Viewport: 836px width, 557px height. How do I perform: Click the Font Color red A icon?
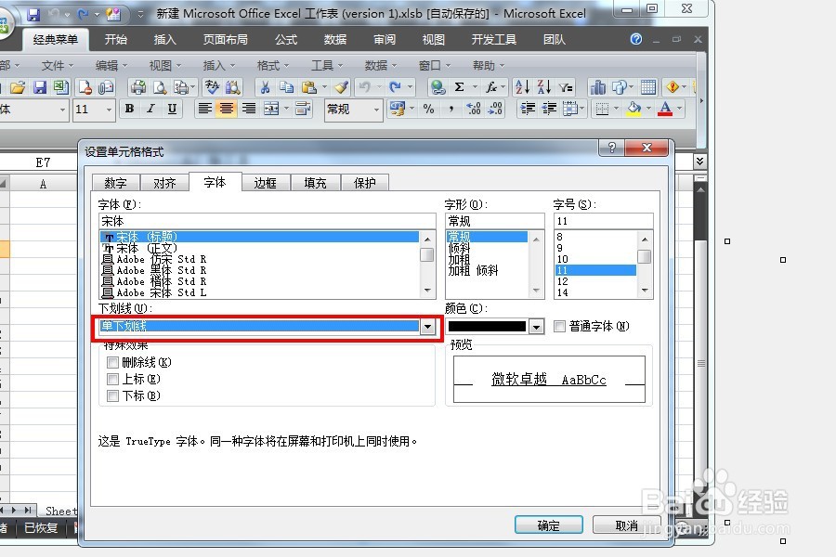pyautogui.click(x=665, y=109)
